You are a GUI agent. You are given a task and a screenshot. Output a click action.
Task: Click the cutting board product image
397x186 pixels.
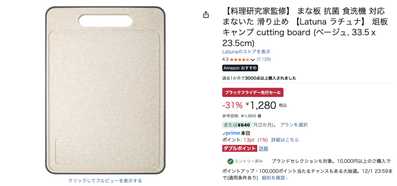(105, 90)
